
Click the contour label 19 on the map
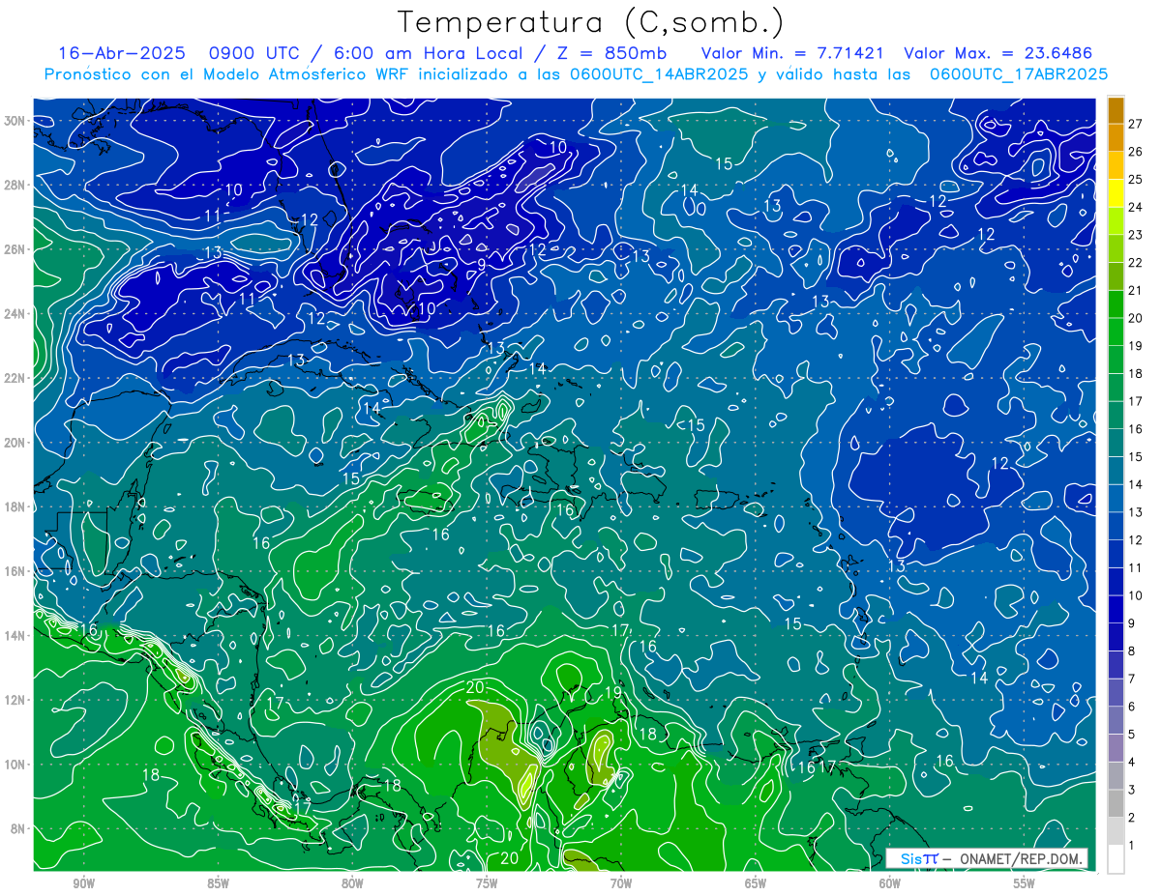[x=612, y=693]
